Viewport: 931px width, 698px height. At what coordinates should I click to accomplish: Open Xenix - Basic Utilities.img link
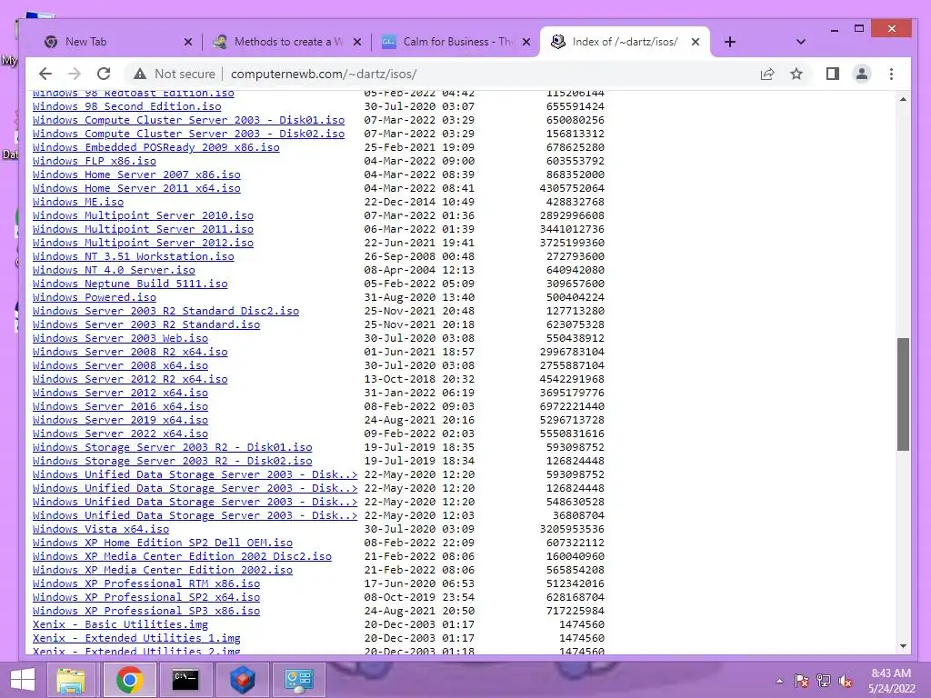[x=121, y=625]
